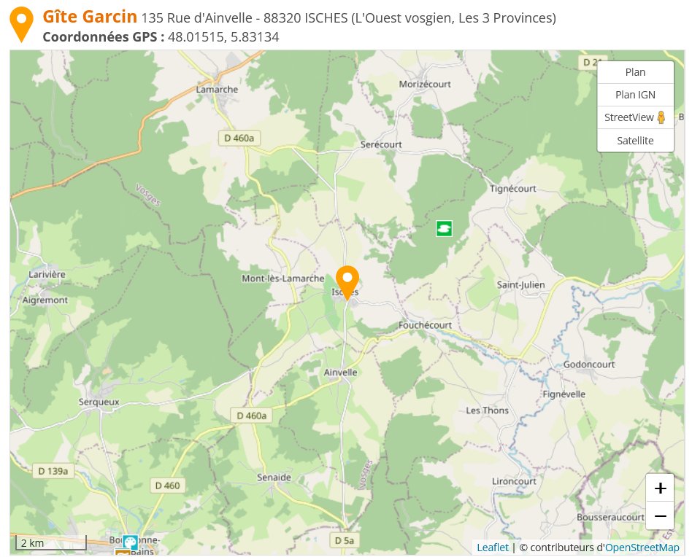
Task: Click the teal icon at Bourbonne-les-Bains
Action: pyautogui.click(x=130, y=542)
